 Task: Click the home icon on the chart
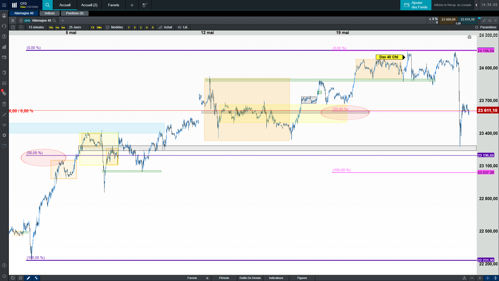point(469,37)
